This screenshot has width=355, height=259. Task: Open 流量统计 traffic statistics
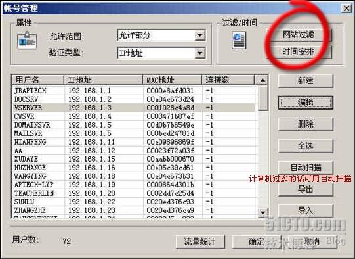pos(200,241)
